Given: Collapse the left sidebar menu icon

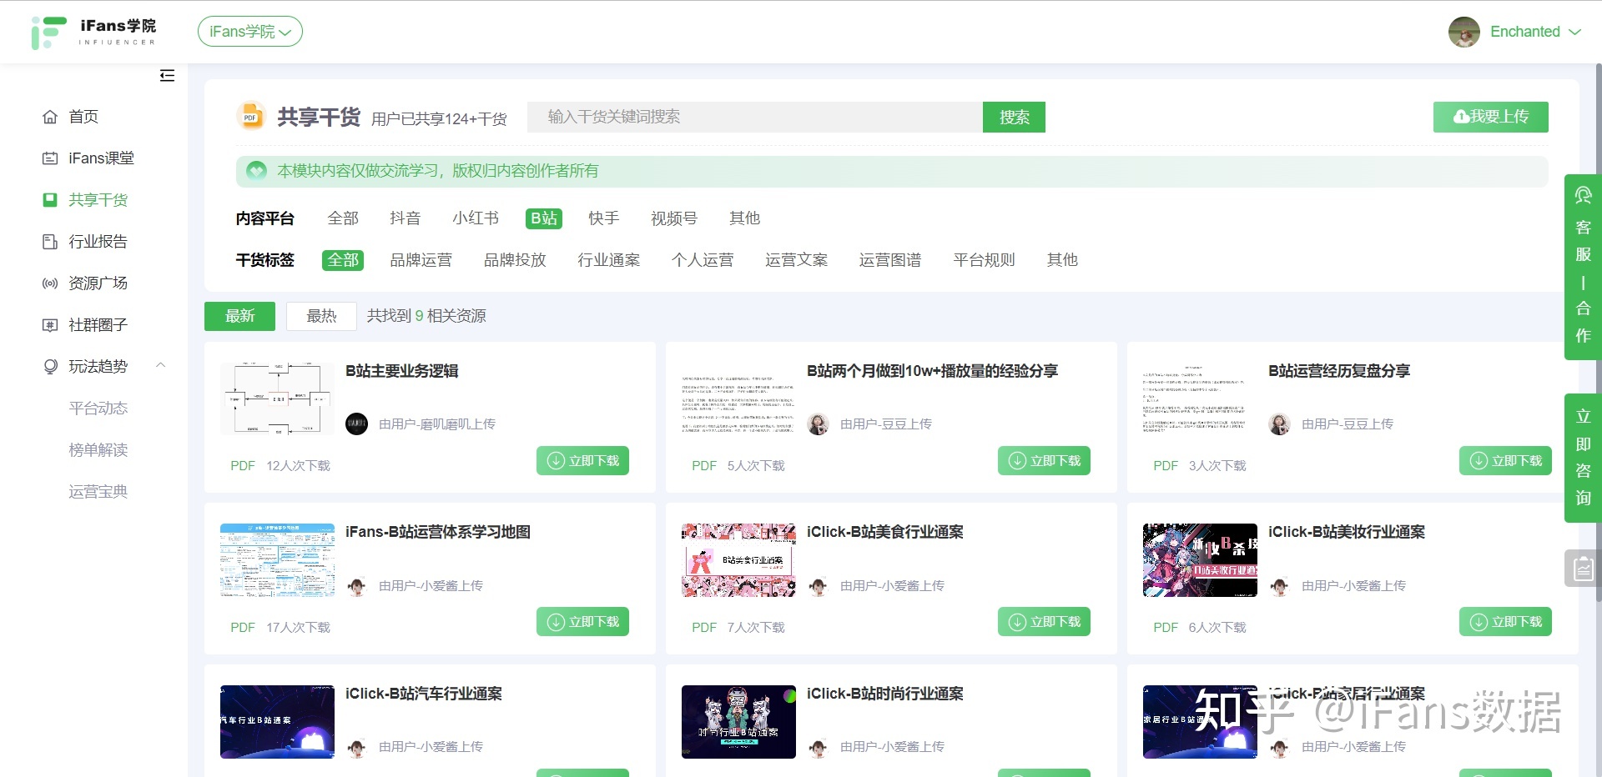Looking at the screenshot, I should point(167,76).
